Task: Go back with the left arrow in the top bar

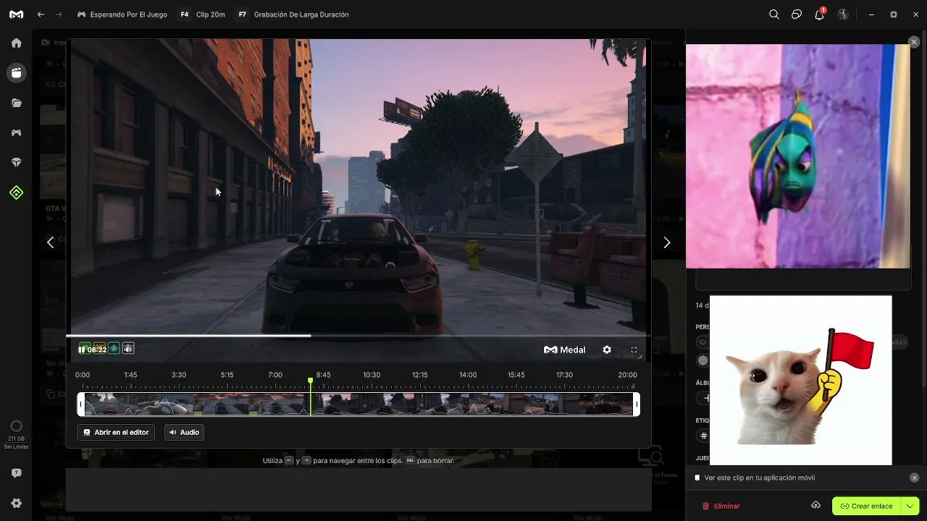Action: click(41, 14)
